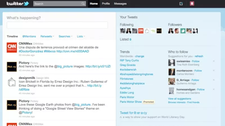Viewport: 225px width, 126px height.
Task: Open the Eddie Long trend
Action: click(127, 93)
